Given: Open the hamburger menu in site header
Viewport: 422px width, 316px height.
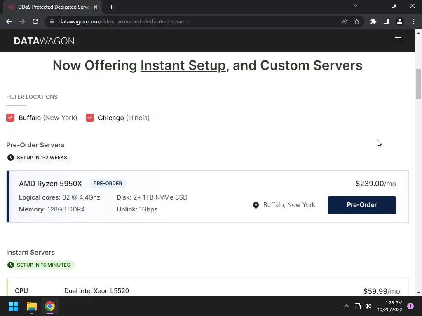Looking at the screenshot, I should pyautogui.click(x=398, y=40).
